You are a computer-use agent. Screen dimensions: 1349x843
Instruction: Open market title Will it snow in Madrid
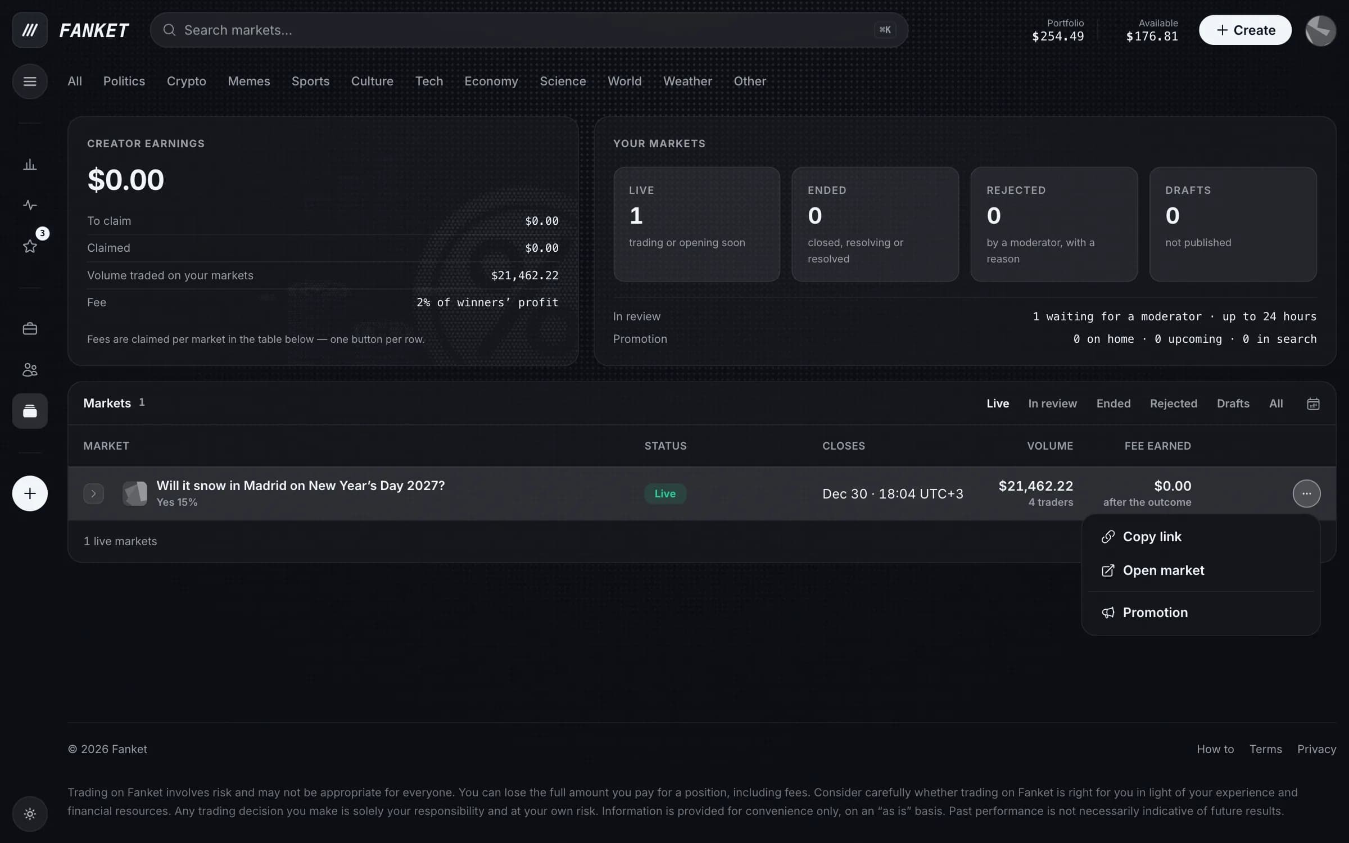pos(300,486)
